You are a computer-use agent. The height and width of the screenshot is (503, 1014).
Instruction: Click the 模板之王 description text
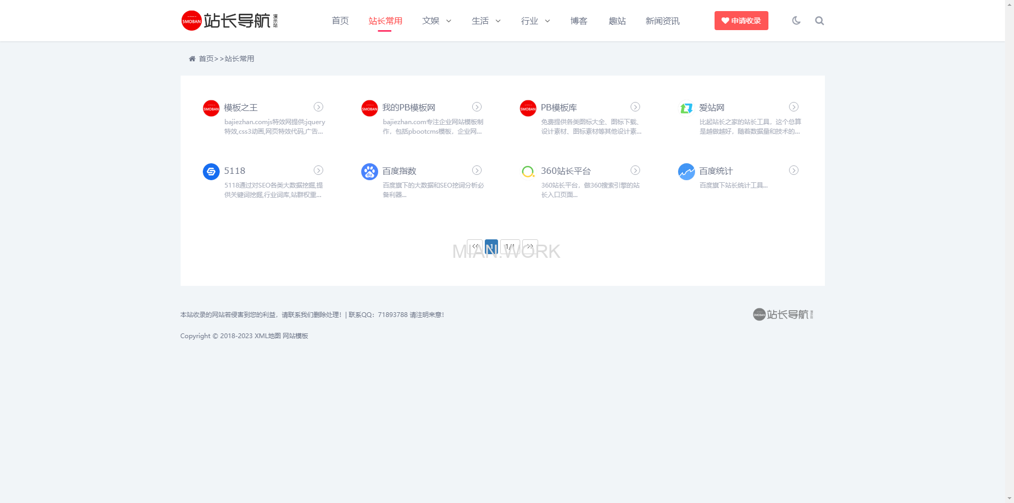coord(275,127)
